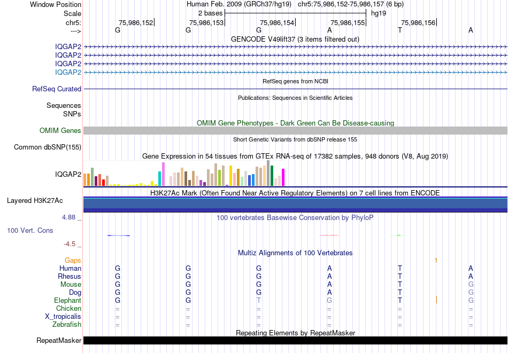Click the Chicken alignment row label

(68, 308)
